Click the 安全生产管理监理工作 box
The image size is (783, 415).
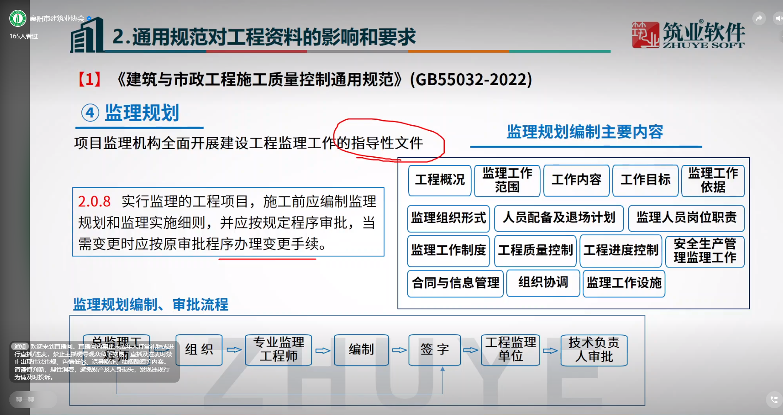tap(705, 251)
